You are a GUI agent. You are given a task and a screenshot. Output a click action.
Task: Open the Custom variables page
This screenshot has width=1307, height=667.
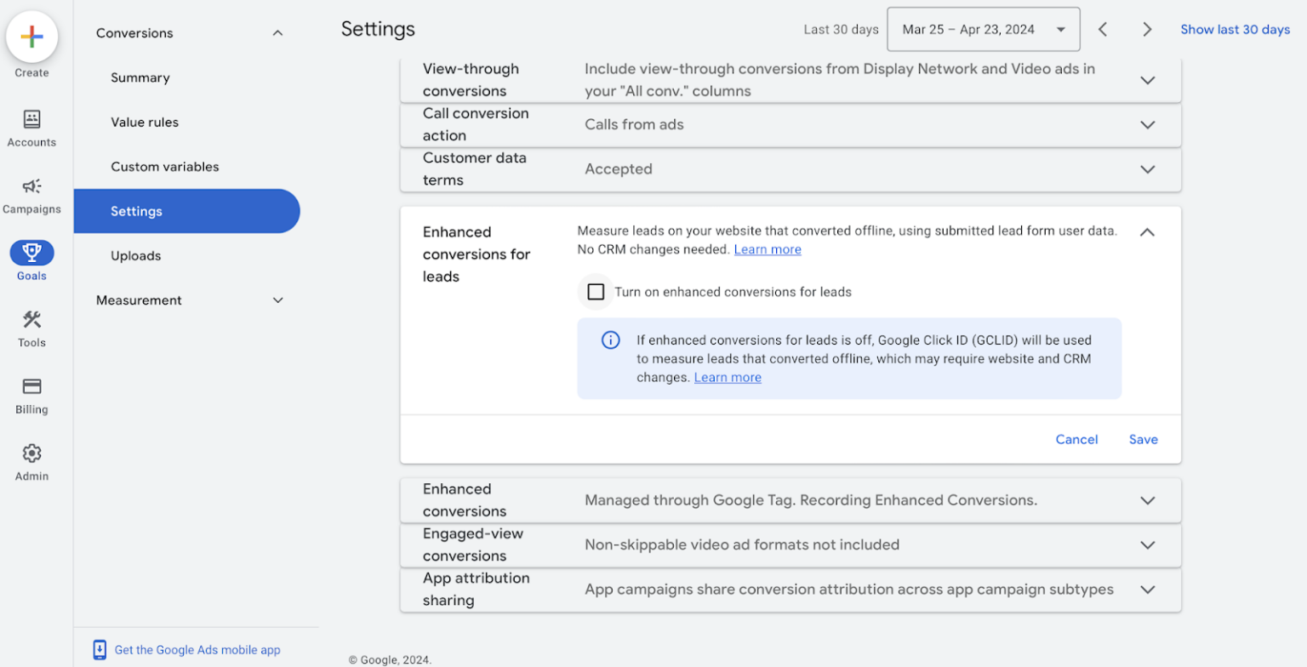coord(164,166)
